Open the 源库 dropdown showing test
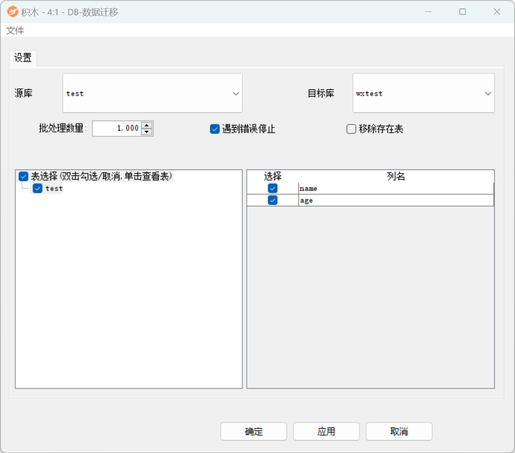 tap(153, 93)
